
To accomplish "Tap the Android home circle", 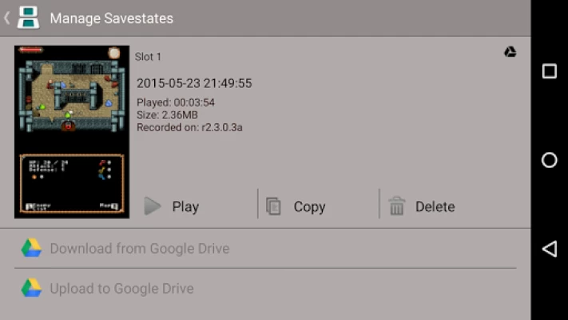I will 549,160.
